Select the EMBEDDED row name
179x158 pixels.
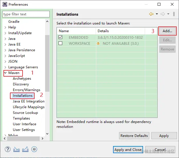point(79,38)
